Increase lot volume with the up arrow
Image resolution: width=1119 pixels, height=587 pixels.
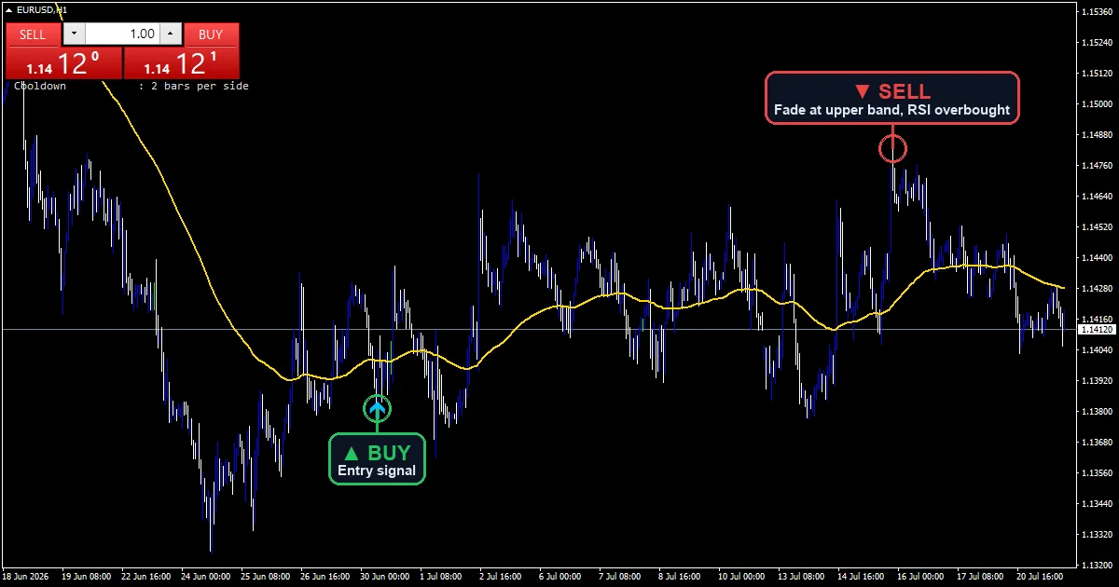coord(170,34)
